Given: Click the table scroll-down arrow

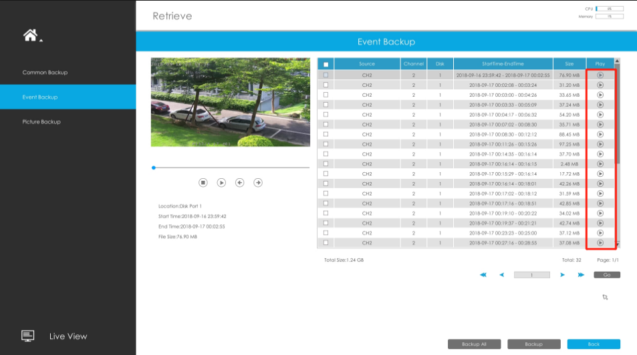Looking at the screenshot, I should coord(618,244).
